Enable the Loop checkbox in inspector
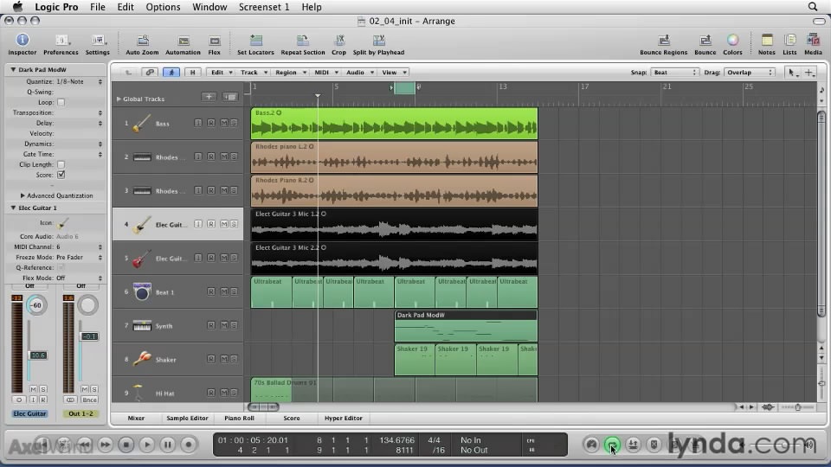The width and height of the screenshot is (831, 467). [61, 102]
